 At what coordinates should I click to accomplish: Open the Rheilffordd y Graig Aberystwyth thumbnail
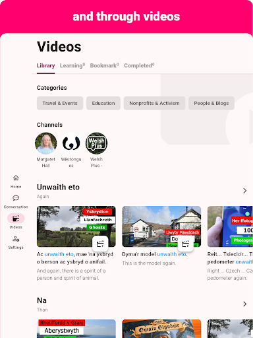click(76, 329)
